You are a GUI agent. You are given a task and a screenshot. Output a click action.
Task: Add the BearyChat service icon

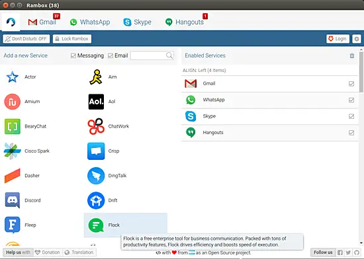[13, 126]
